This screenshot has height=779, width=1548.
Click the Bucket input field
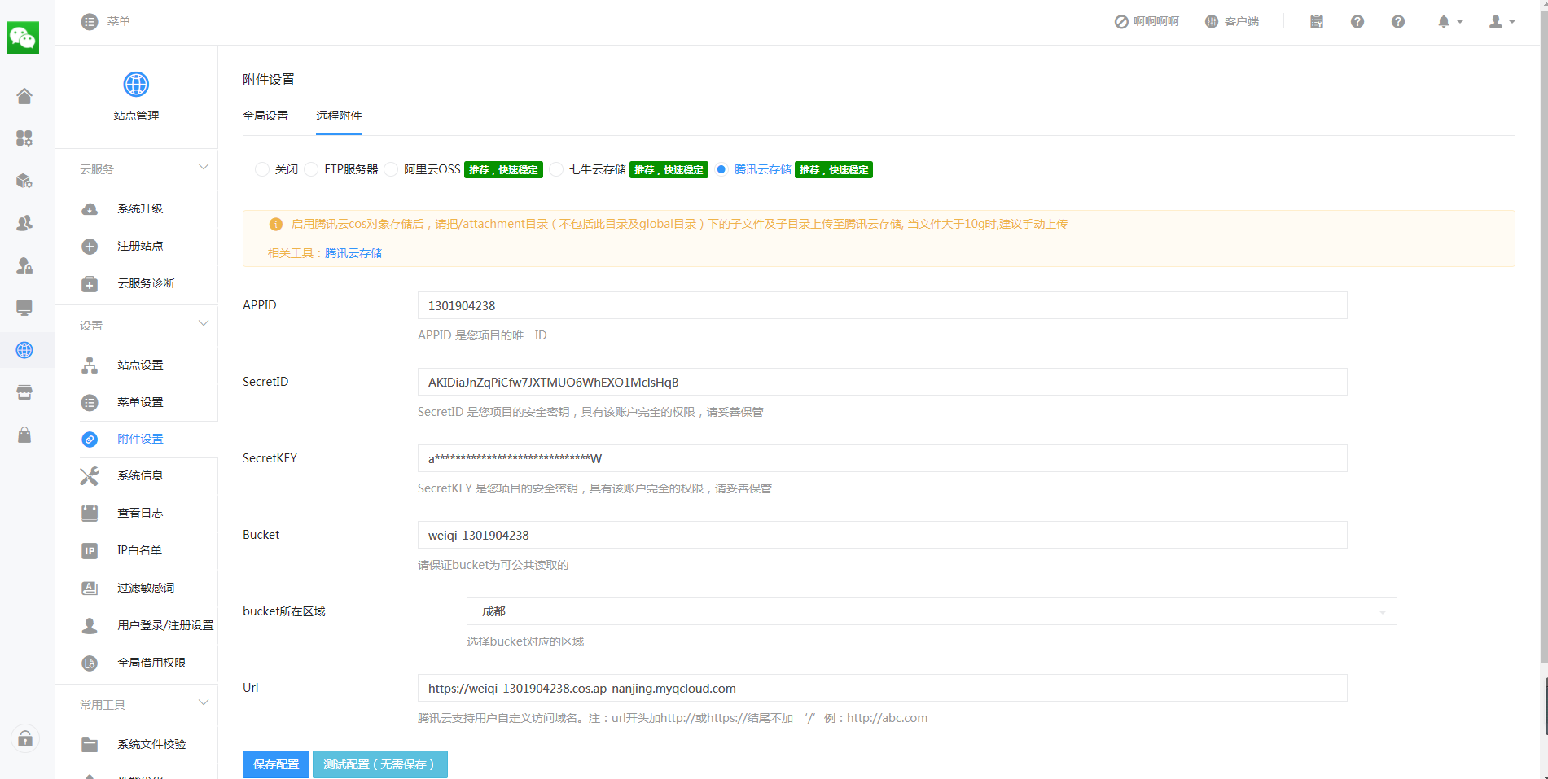point(882,535)
